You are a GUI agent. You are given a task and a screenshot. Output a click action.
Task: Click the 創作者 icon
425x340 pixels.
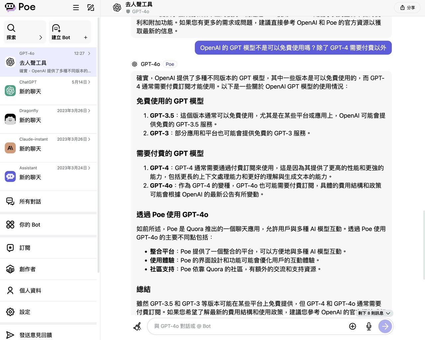point(10,269)
